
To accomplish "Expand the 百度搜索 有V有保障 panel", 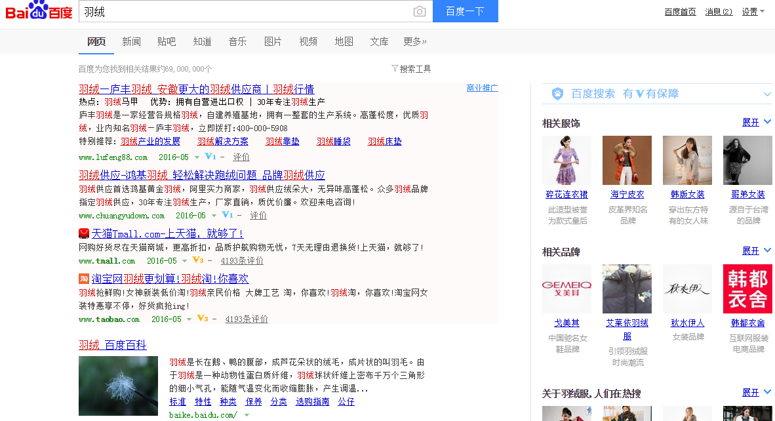I will [x=767, y=94].
